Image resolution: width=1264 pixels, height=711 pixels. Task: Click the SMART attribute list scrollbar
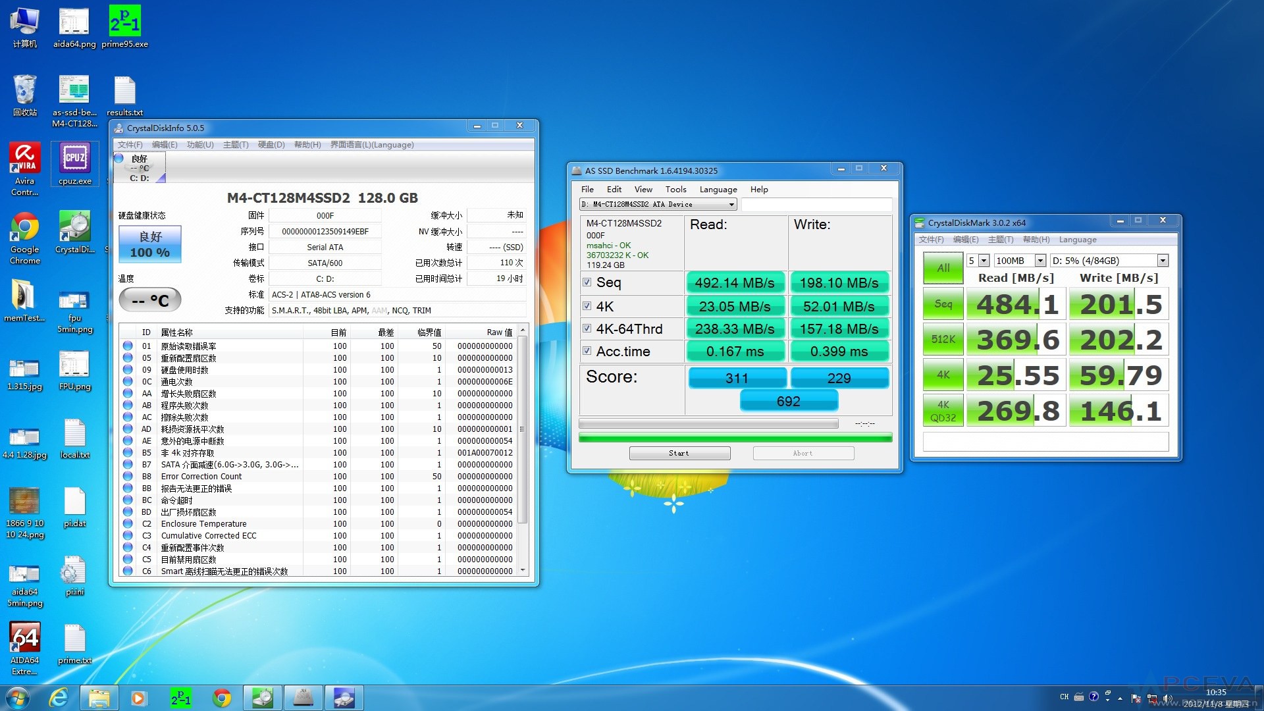click(x=523, y=429)
